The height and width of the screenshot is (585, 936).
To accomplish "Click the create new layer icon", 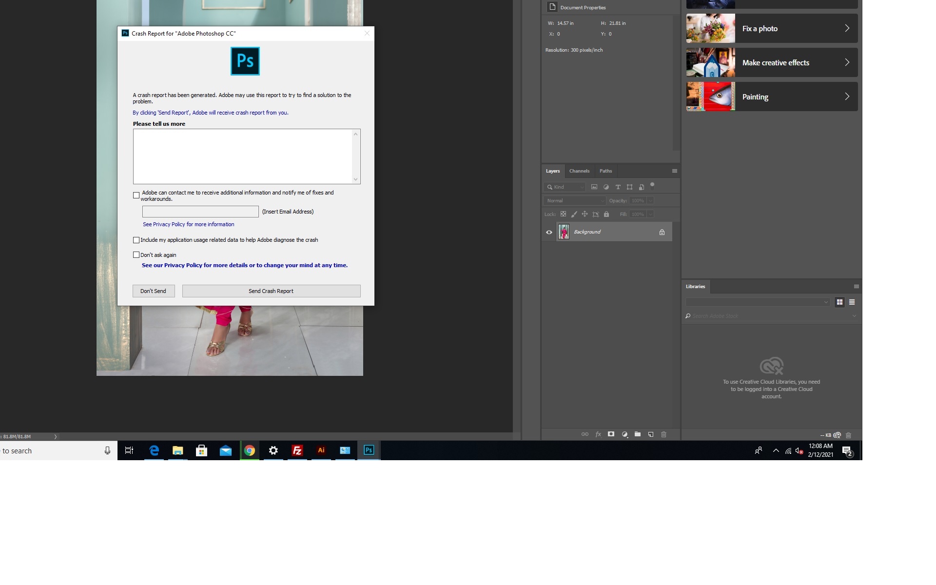I will (651, 434).
